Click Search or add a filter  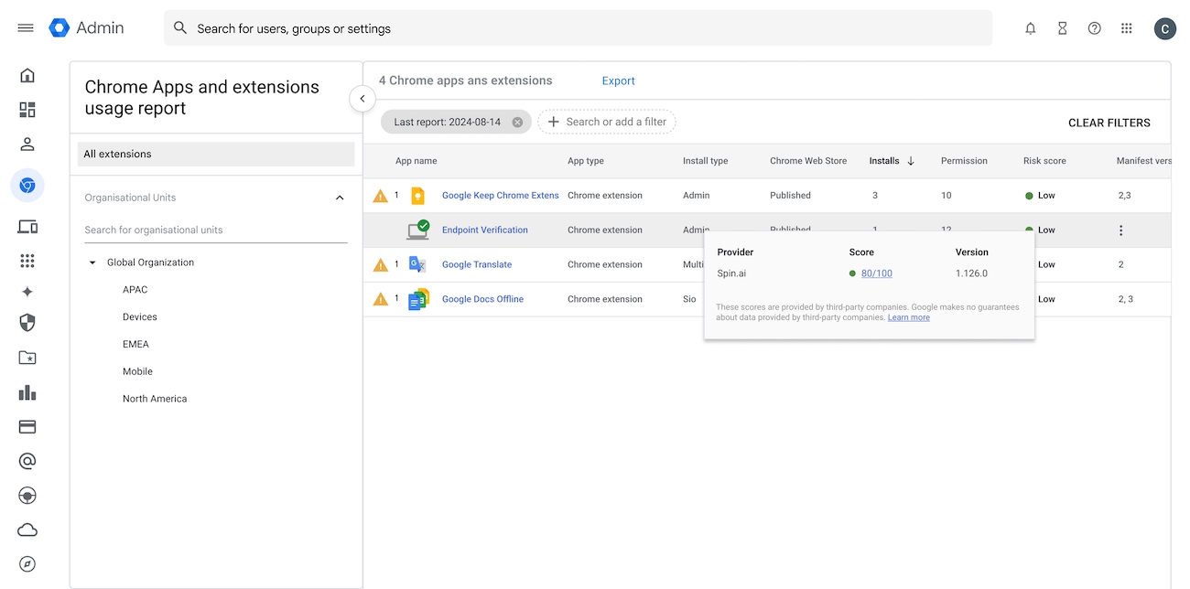coord(606,122)
